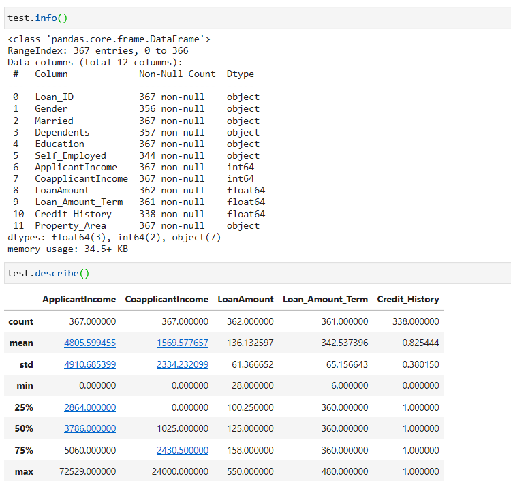
Task: Click the 'Dtype' header in info output
Action: click(241, 74)
